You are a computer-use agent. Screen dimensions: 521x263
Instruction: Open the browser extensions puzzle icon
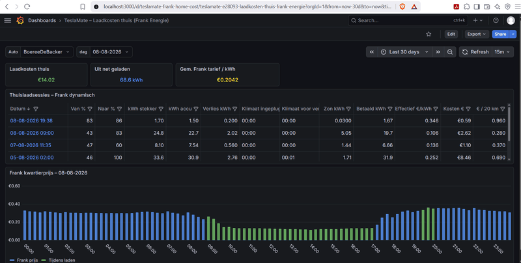pos(467,7)
